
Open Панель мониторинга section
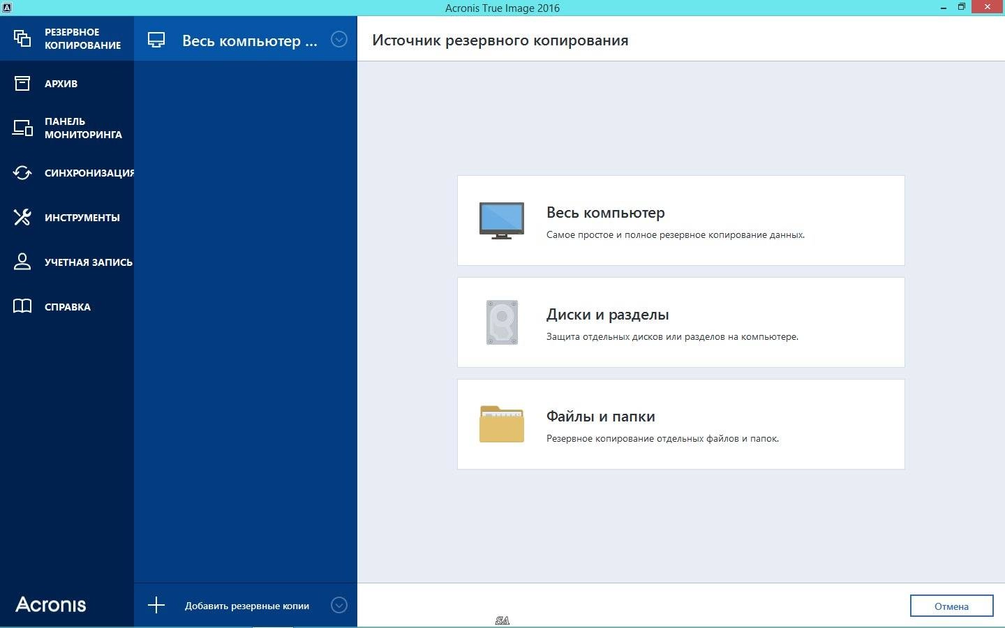[67, 128]
